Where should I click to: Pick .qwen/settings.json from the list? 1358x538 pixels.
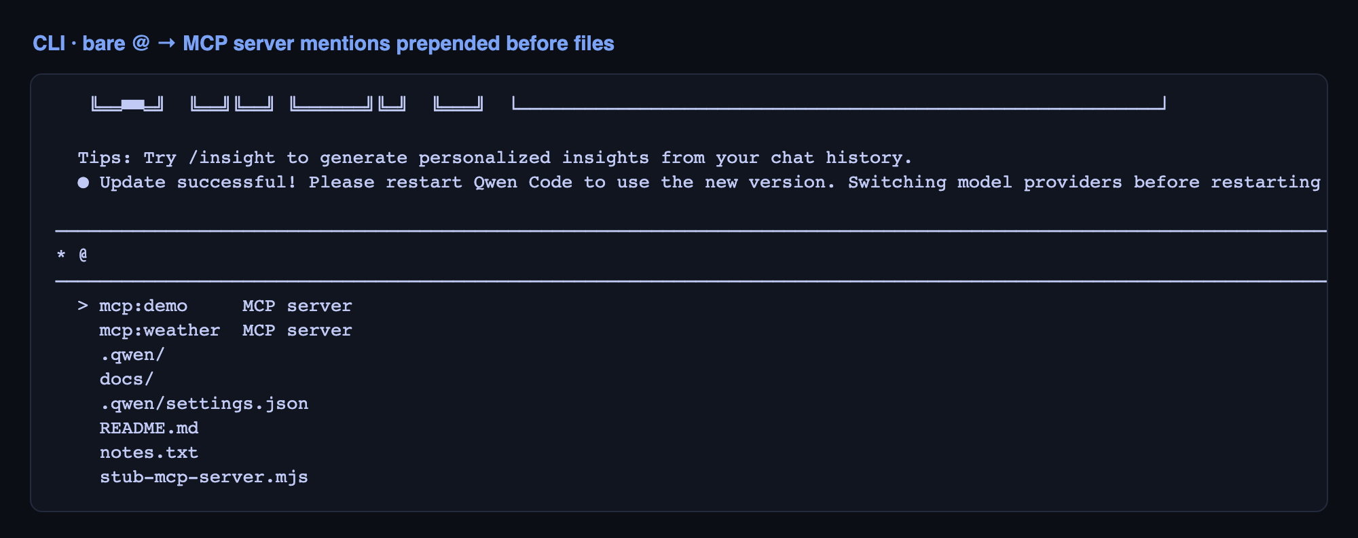[x=204, y=403]
